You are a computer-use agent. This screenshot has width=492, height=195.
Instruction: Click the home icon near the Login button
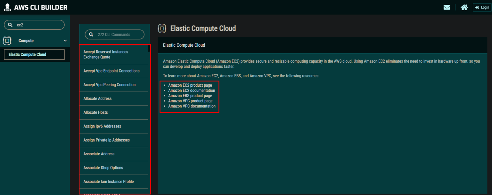[x=464, y=7]
